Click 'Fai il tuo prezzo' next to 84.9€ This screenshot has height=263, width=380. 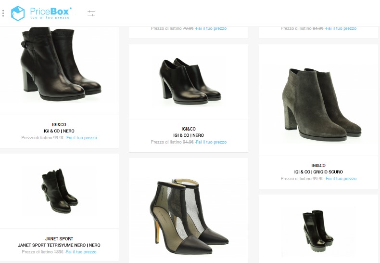(341, 28)
